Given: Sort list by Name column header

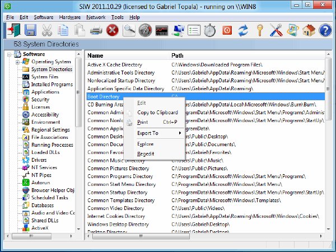Looking at the screenshot, I should (x=127, y=55).
